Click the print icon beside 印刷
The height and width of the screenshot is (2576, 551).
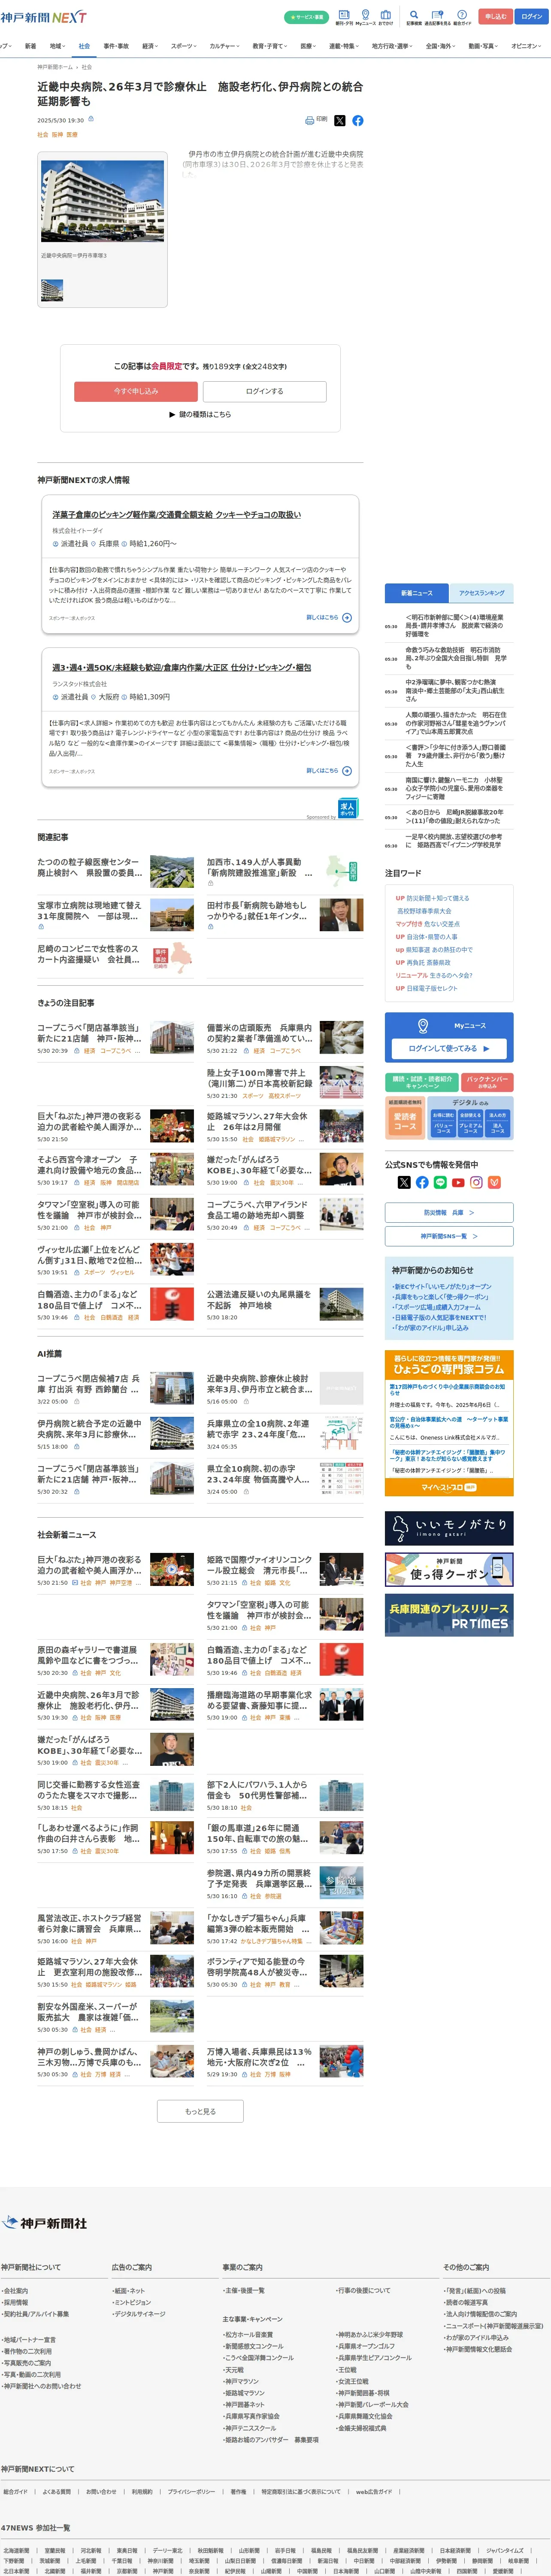[x=310, y=120]
